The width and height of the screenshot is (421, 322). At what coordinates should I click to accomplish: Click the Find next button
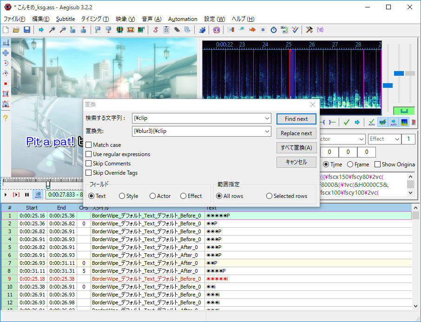[296, 119]
